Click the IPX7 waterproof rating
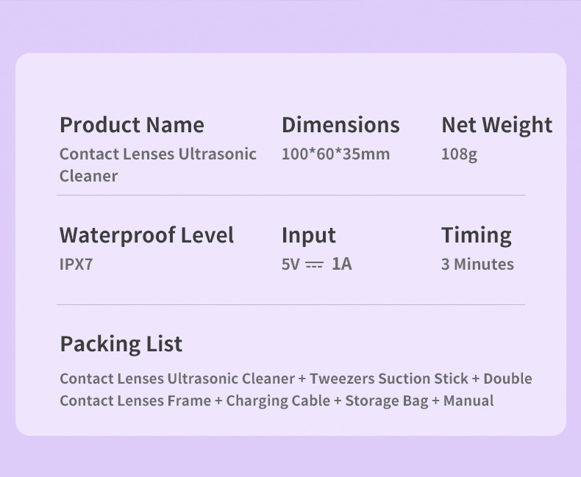Viewport: 581px width, 477px height. pyautogui.click(x=76, y=265)
